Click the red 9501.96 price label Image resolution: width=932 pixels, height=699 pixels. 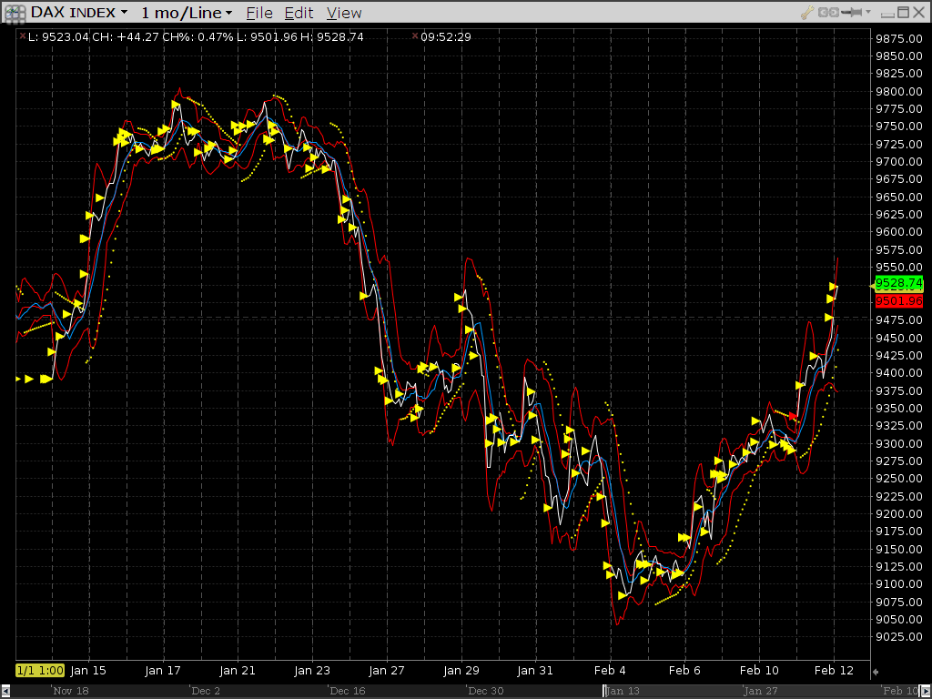coord(898,300)
